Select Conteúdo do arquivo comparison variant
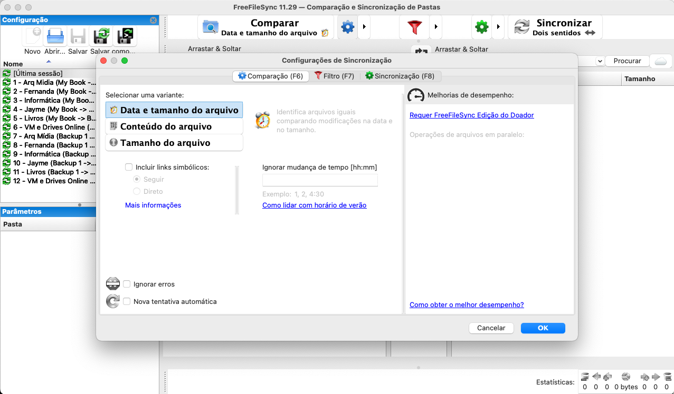 click(x=166, y=126)
